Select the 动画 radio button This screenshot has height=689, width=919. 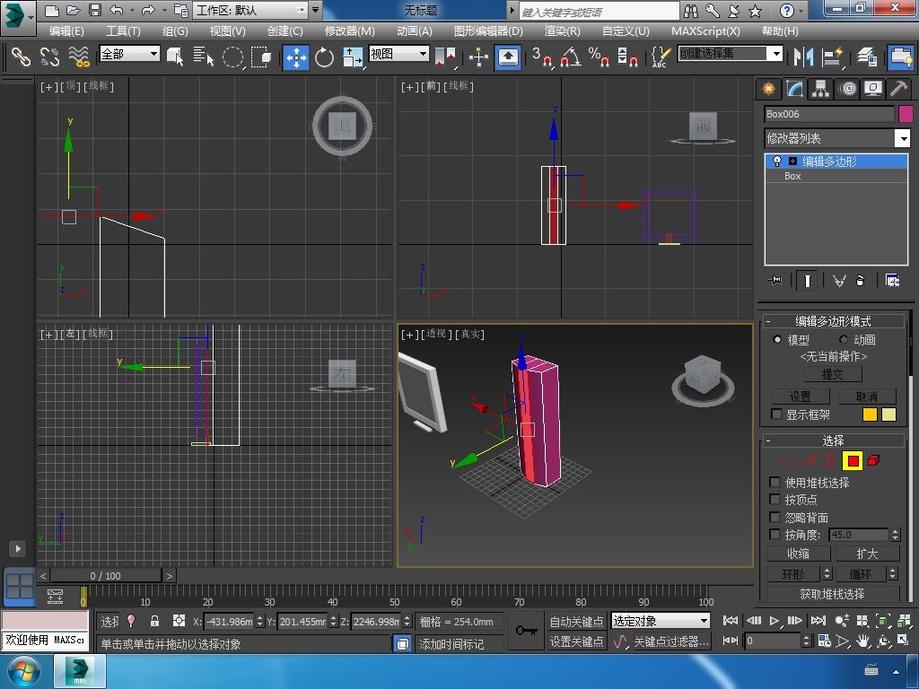[x=844, y=339]
